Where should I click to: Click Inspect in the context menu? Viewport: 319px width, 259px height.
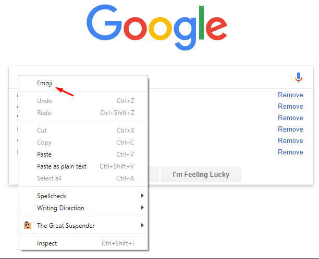point(47,243)
